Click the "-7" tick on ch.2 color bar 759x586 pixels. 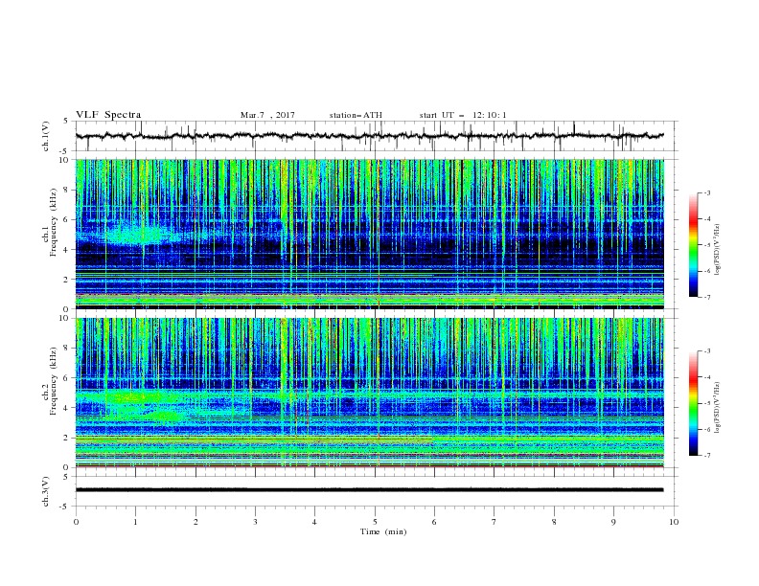[707, 455]
